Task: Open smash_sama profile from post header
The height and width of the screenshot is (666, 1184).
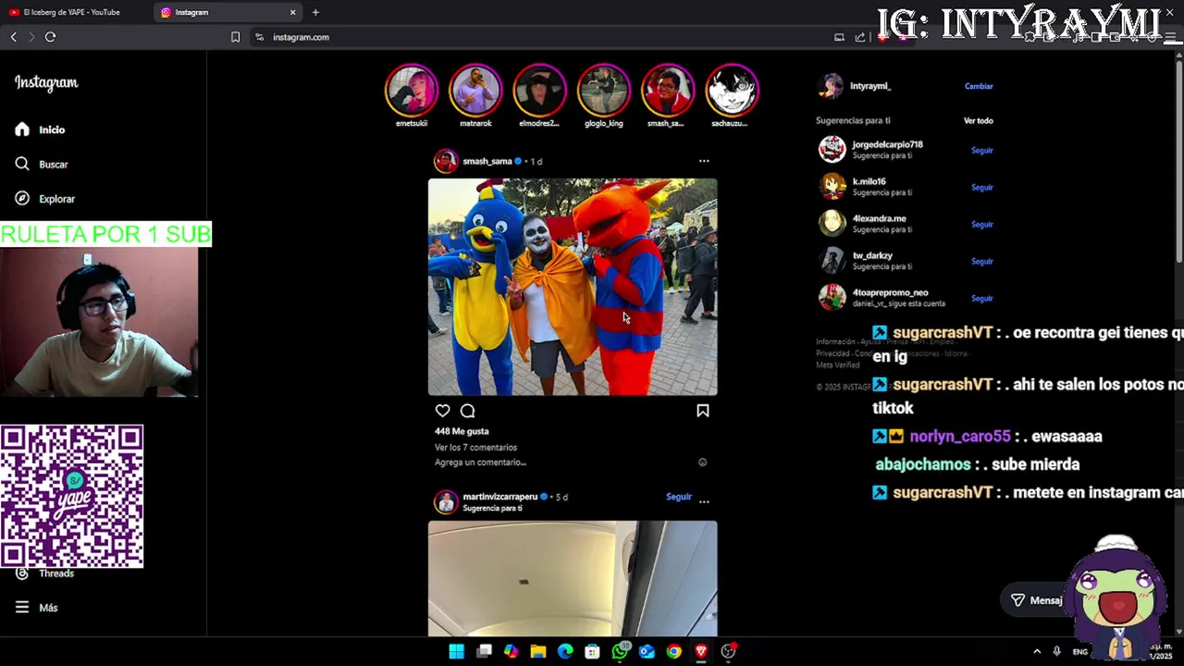Action: (x=487, y=161)
